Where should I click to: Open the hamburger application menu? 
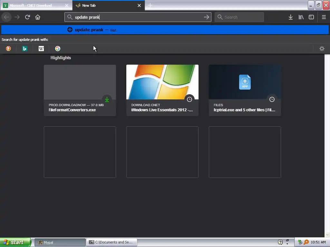click(324, 17)
